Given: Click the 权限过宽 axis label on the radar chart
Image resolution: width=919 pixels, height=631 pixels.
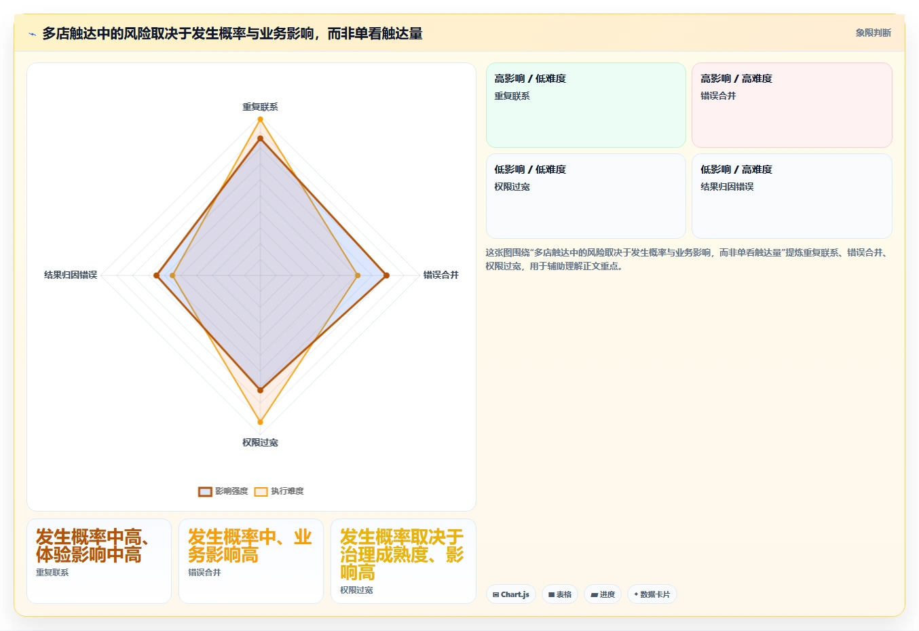Looking at the screenshot, I should (x=260, y=442).
